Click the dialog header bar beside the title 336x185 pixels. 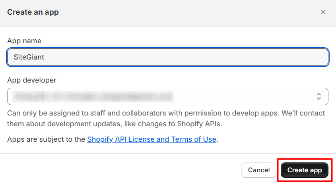point(179,12)
